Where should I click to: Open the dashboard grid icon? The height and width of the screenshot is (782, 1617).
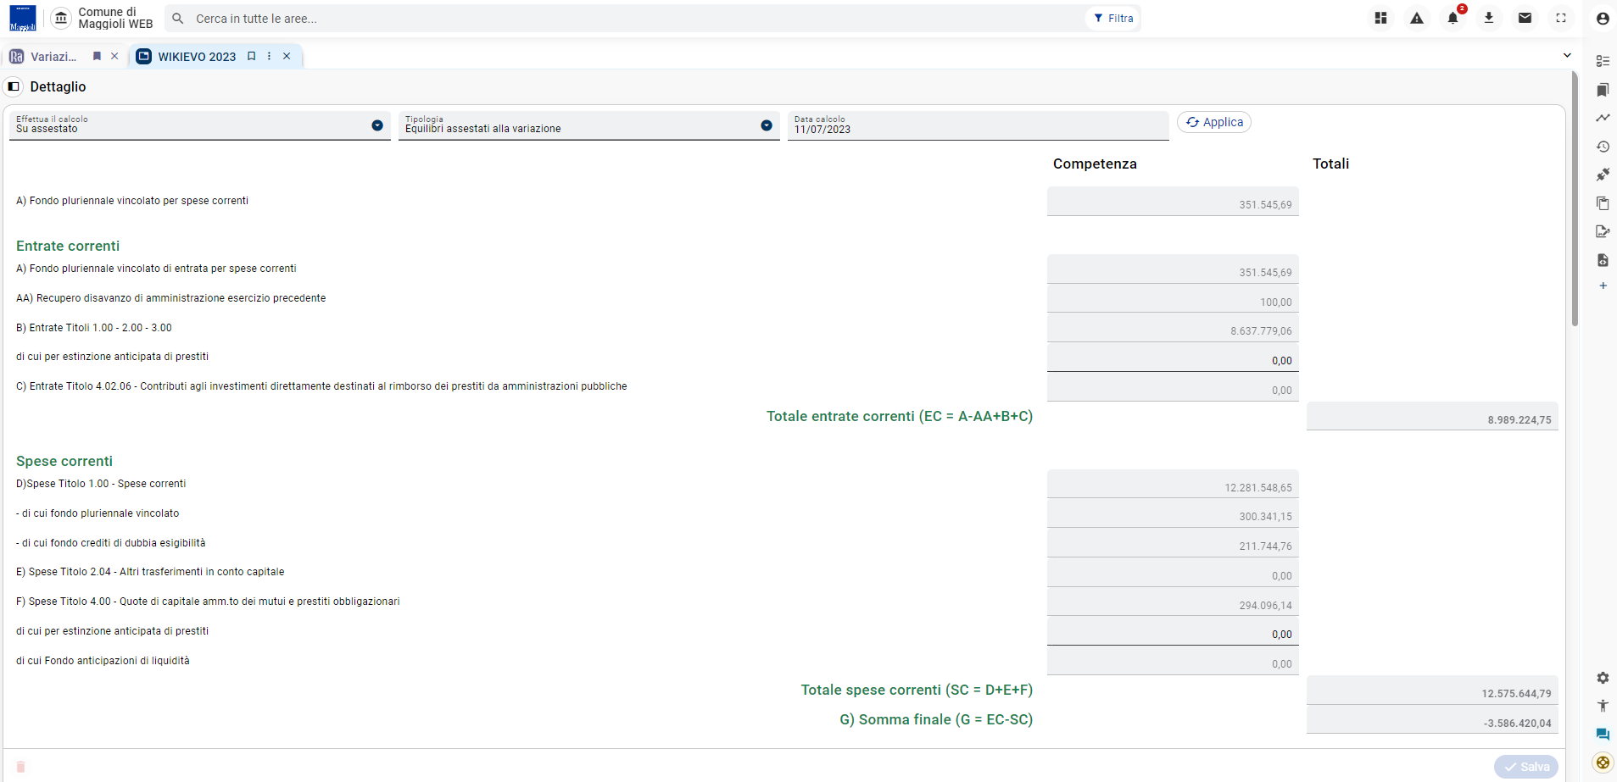pyautogui.click(x=1380, y=18)
